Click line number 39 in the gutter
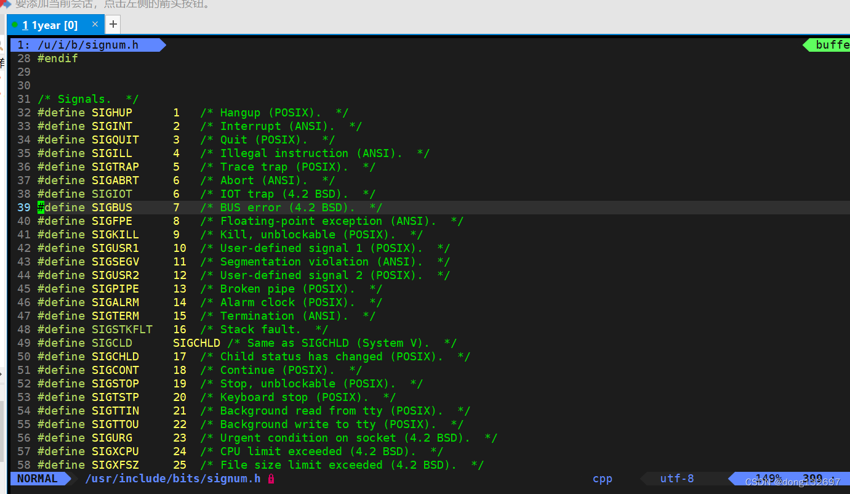The width and height of the screenshot is (850, 494). point(24,208)
